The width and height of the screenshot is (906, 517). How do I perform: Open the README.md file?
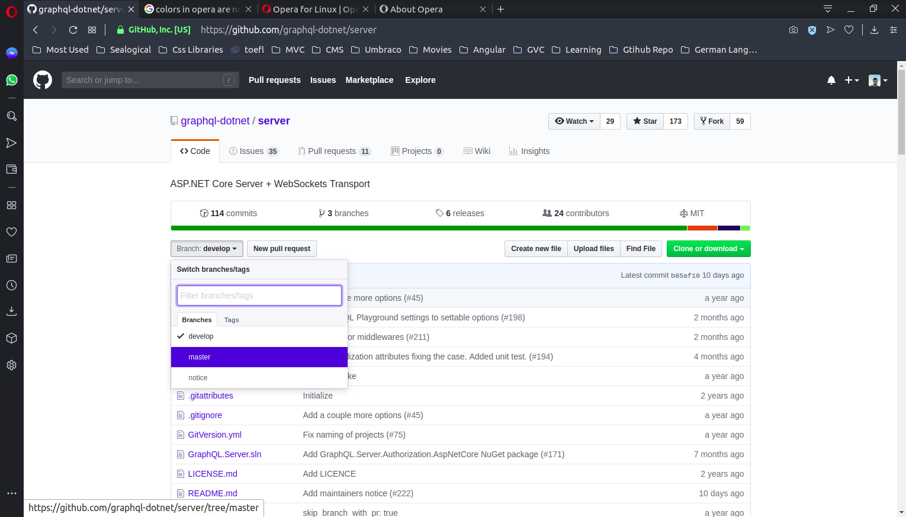point(213,493)
